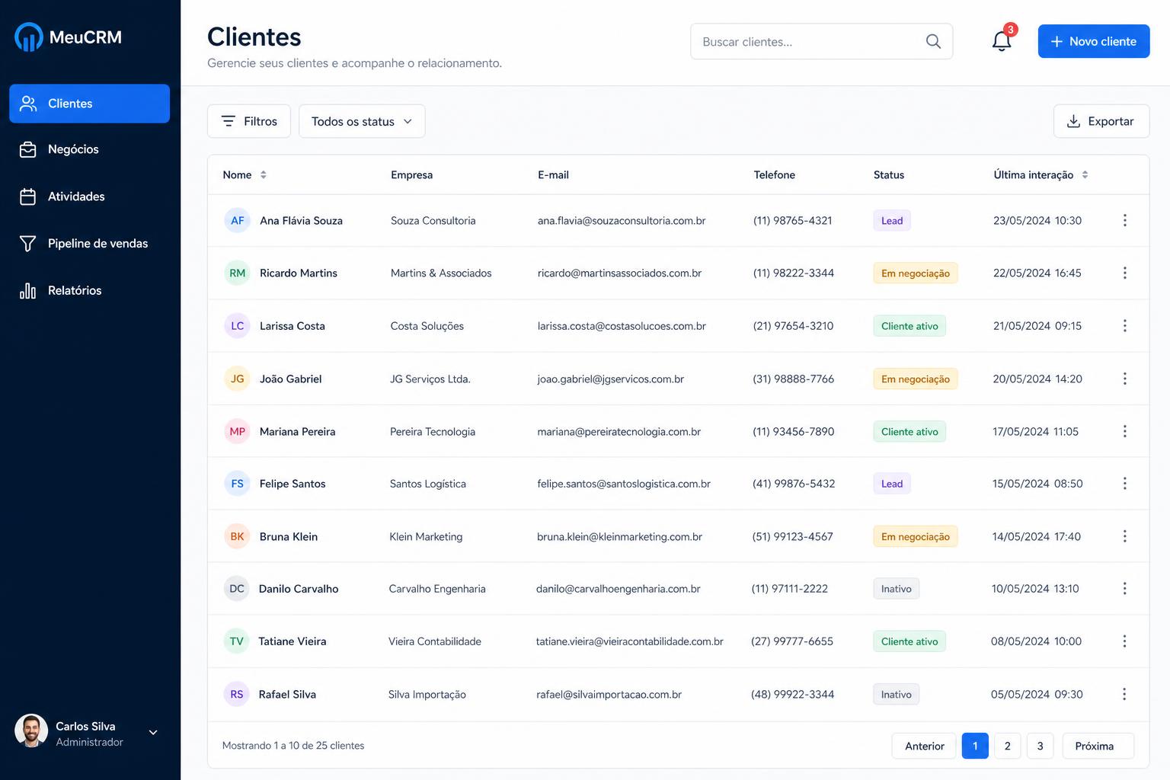
Task: Click the MP avatar badge
Action: click(x=238, y=431)
